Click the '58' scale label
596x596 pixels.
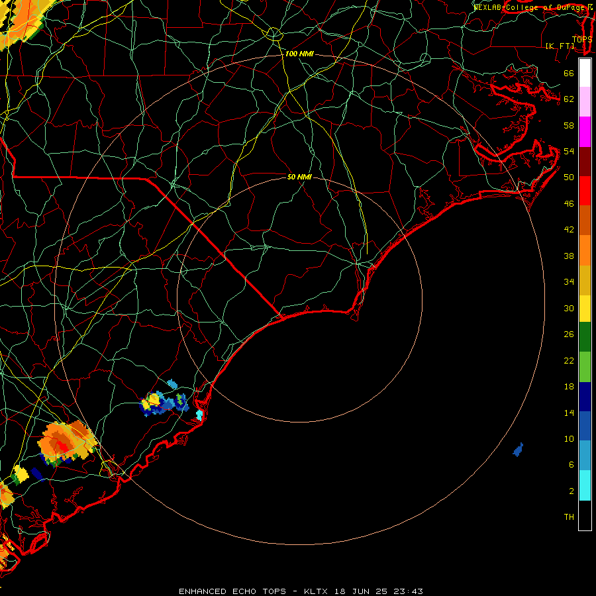coord(569,125)
